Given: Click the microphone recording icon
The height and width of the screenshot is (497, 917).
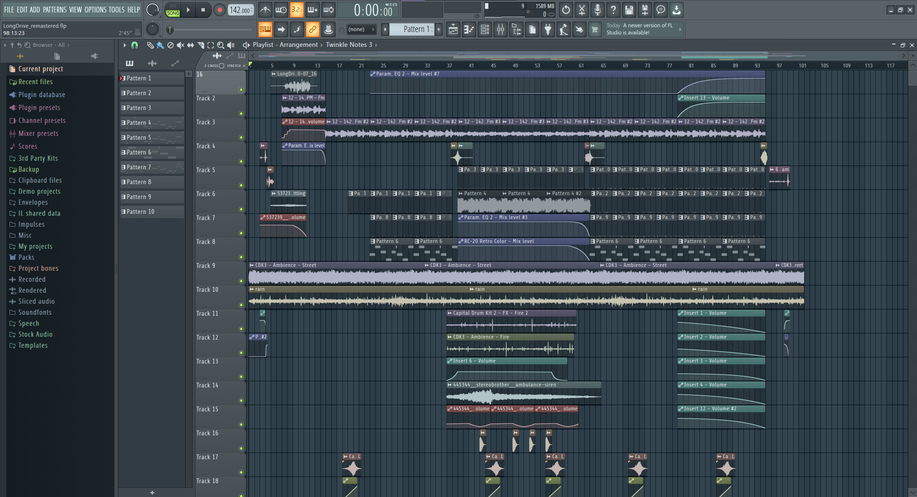Looking at the screenshot, I should click(x=597, y=10).
